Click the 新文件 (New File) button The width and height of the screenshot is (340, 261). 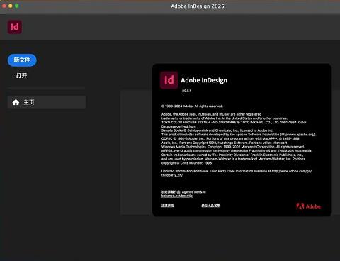click(22, 60)
